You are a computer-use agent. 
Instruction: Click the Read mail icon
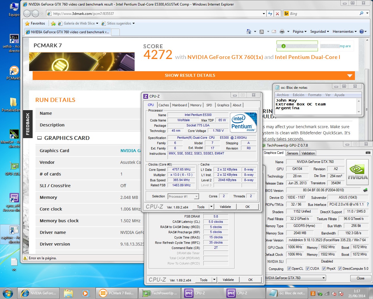coord(274,32)
